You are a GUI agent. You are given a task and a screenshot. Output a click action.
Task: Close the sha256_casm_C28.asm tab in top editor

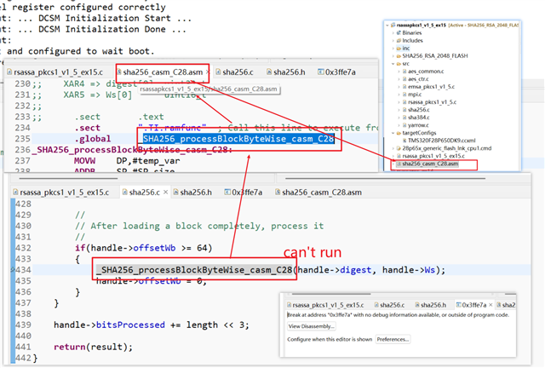pos(208,72)
